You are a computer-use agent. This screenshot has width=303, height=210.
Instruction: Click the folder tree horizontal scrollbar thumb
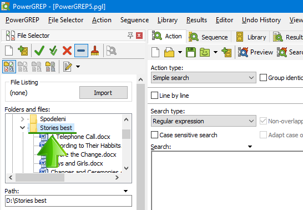coord(40,178)
